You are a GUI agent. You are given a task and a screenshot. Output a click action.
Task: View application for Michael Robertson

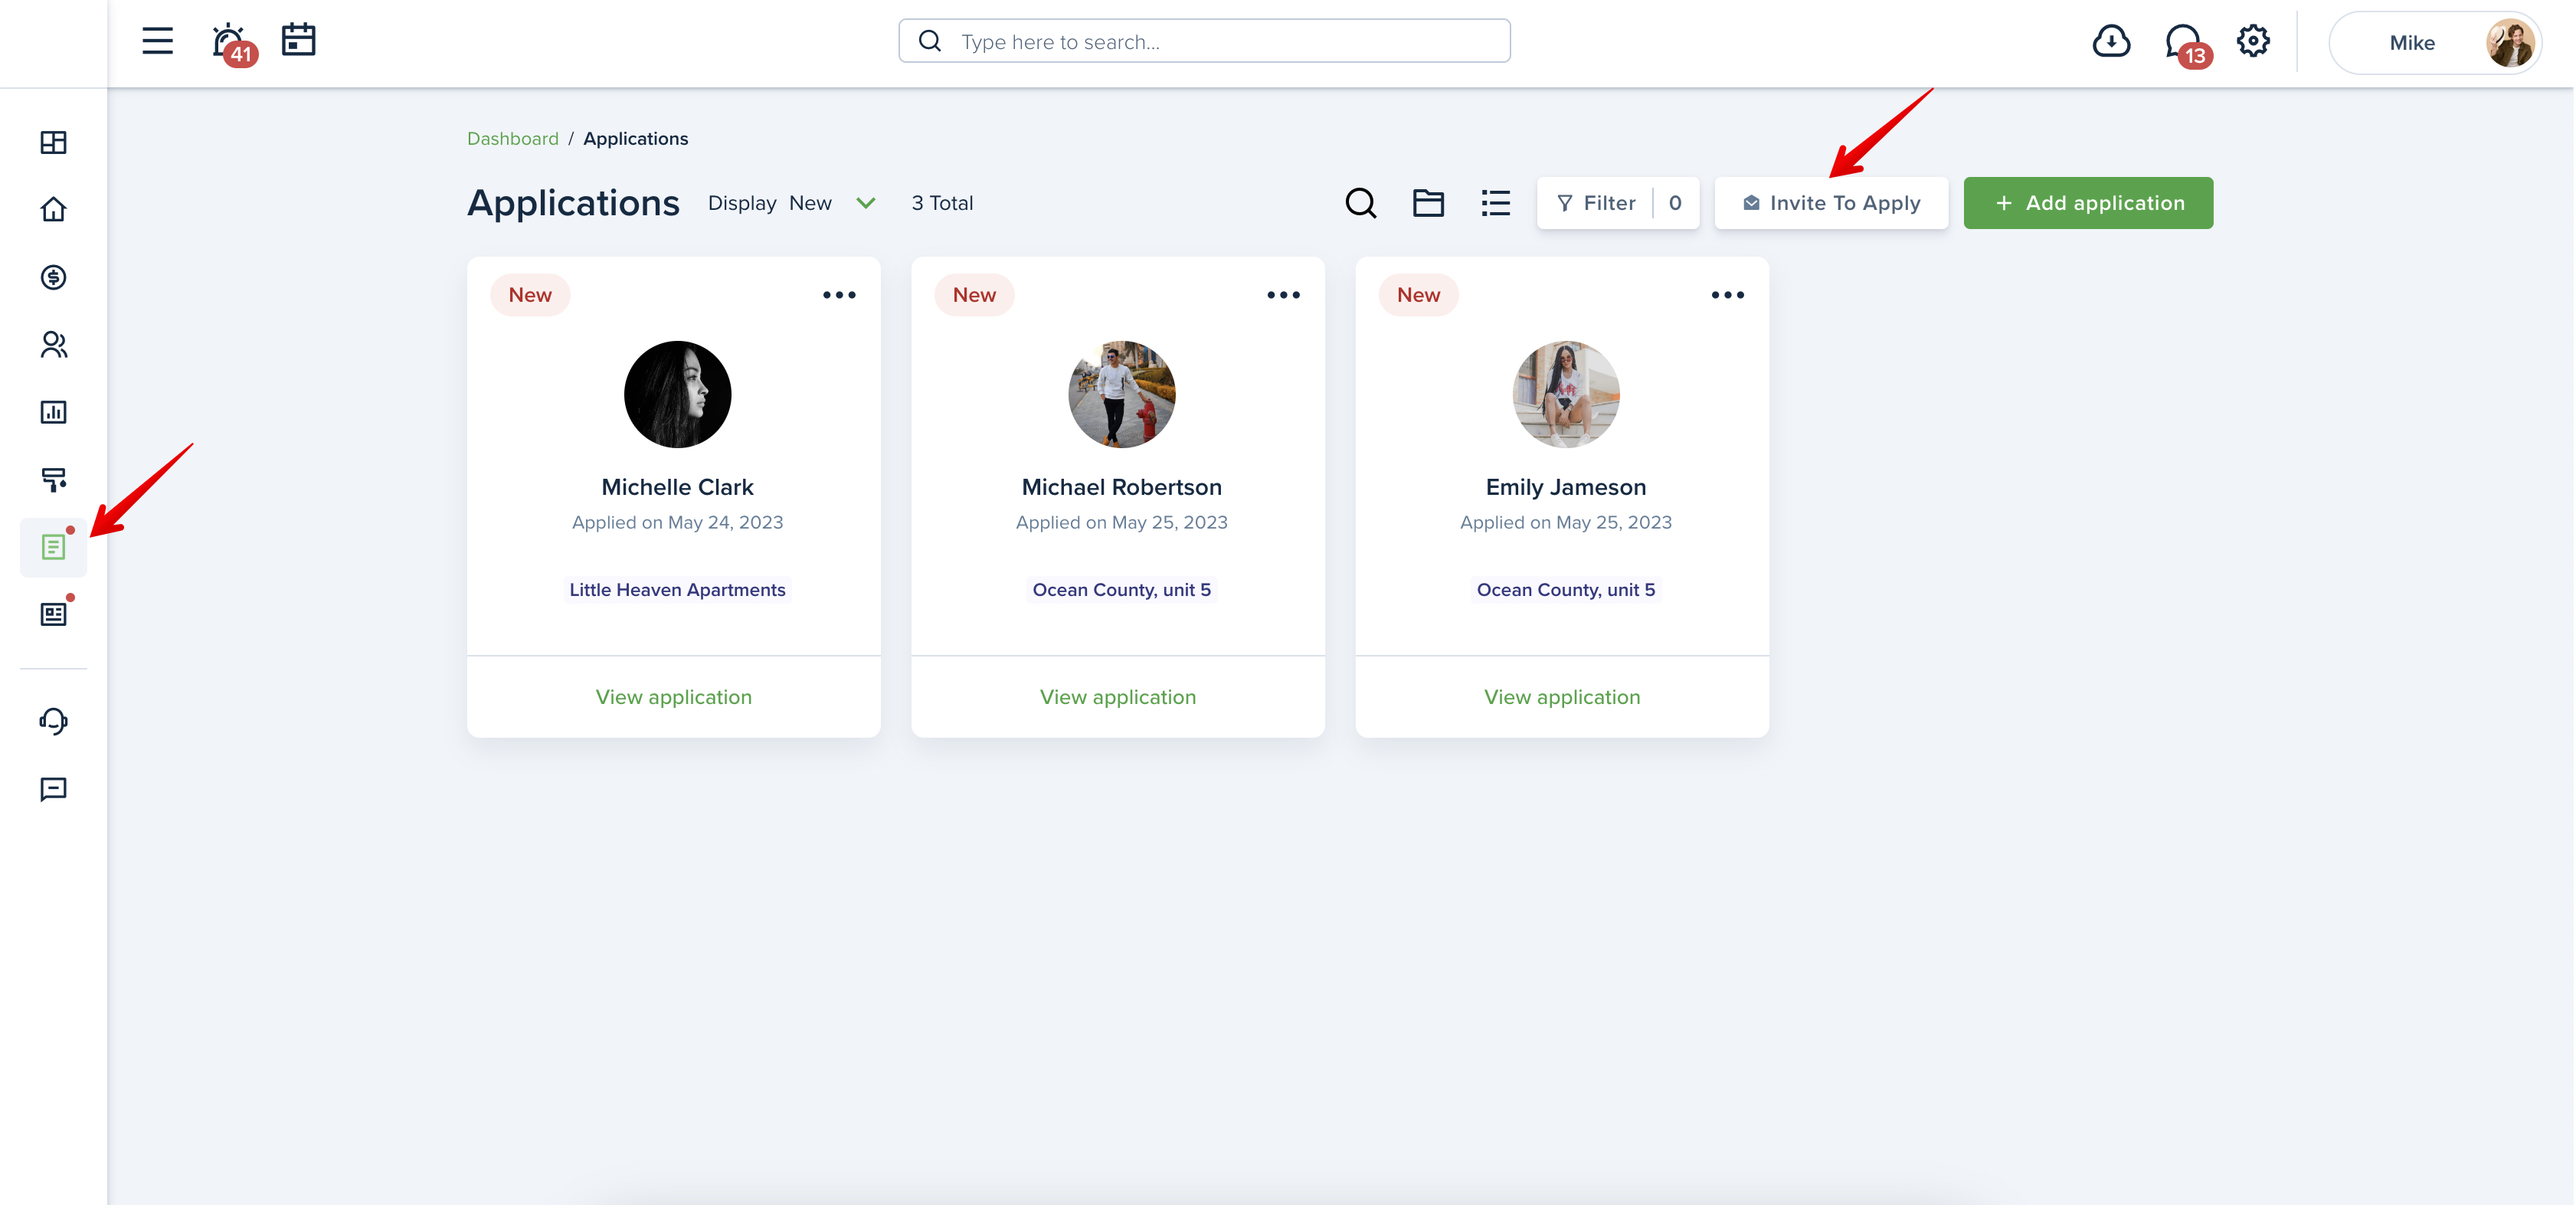coord(1117,697)
